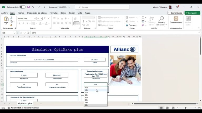
Task: Expand the formula bar chevron
Action: click(199, 33)
